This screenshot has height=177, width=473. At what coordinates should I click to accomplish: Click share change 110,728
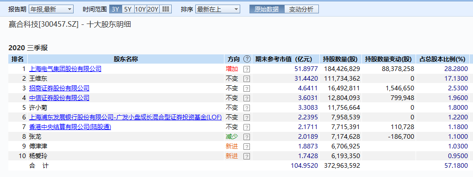402,127
